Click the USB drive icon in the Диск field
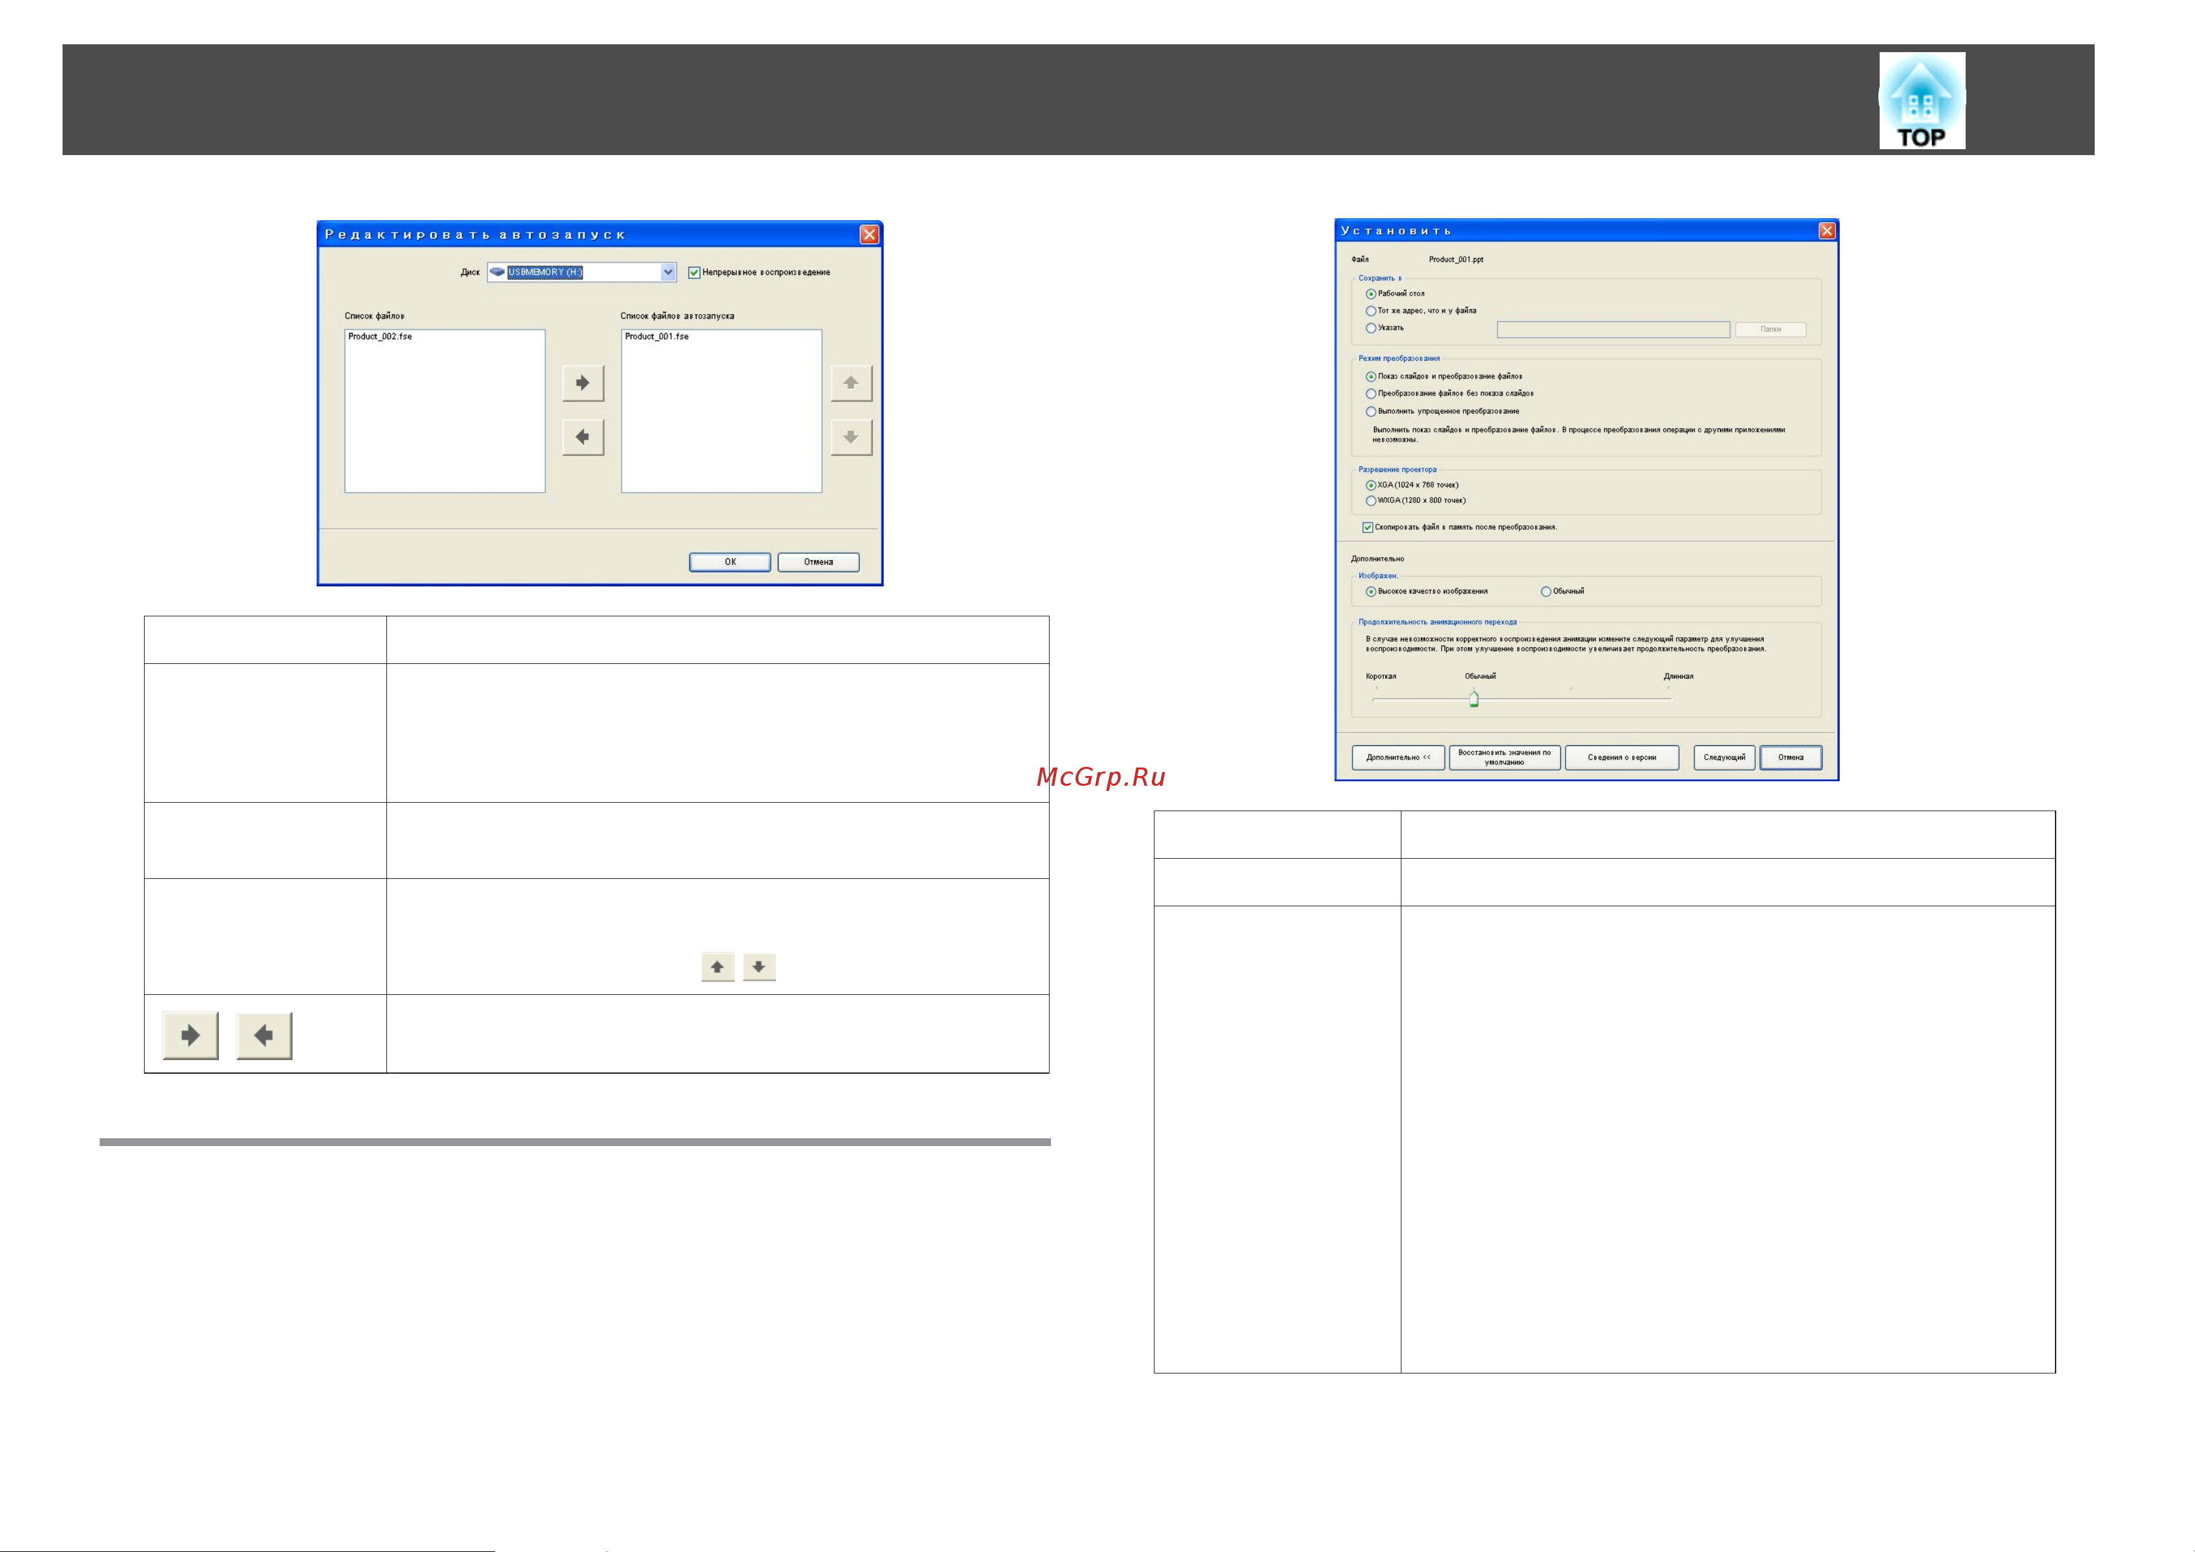This screenshot has width=2195, height=1552. tap(497, 272)
